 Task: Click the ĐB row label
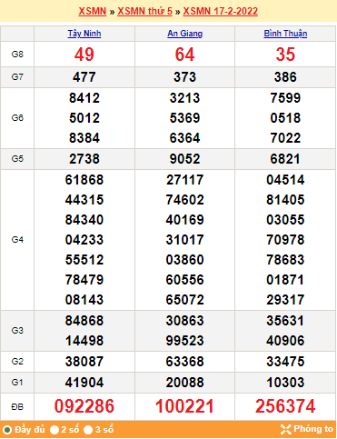point(17,406)
